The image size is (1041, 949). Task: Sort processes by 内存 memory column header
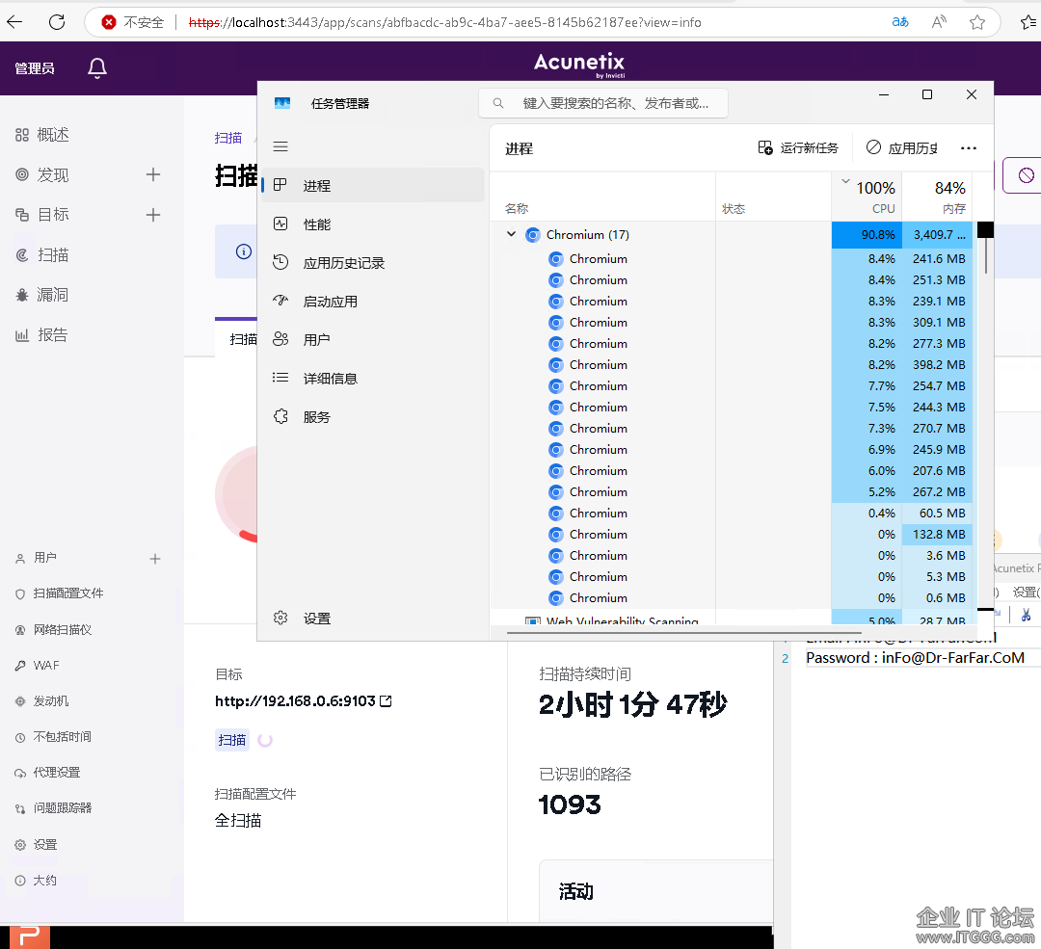(x=937, y=198)
